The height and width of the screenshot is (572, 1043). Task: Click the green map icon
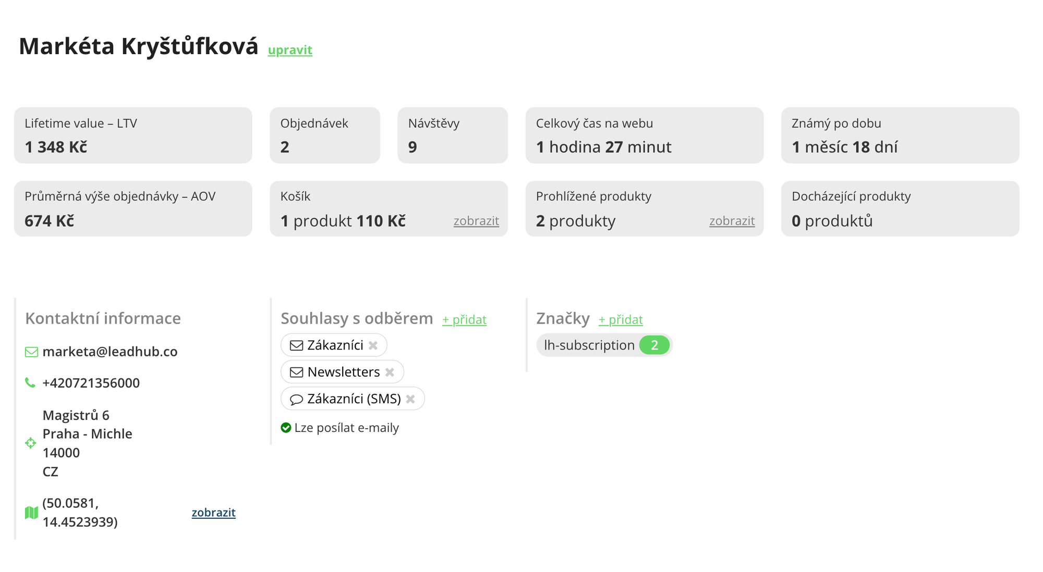(x=31, y=513)
